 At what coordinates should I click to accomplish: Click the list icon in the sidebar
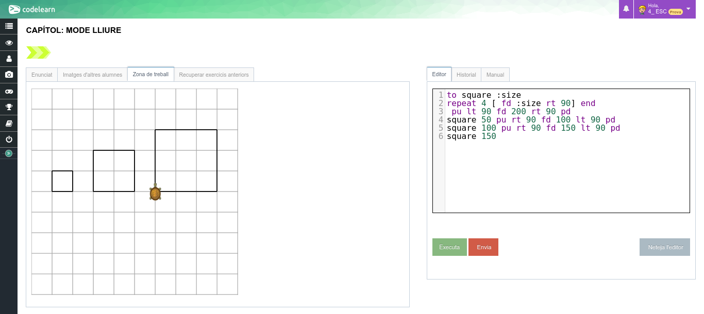[x=9, y=26]
